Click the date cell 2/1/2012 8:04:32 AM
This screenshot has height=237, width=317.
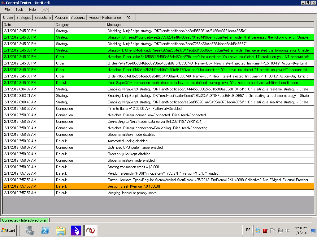[28, 89]
